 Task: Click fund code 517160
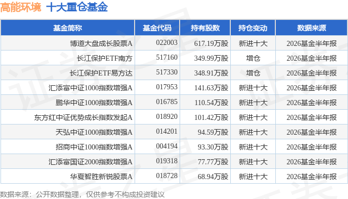[x=167, y=57]
